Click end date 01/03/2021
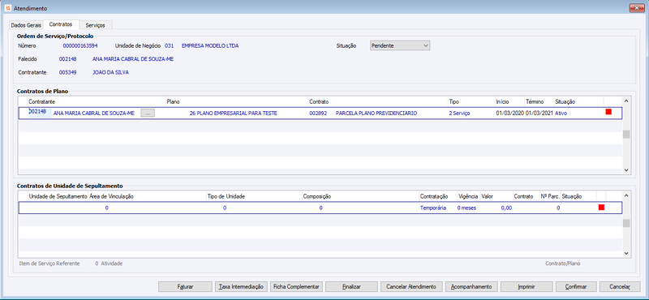Image resolution: width=649 pixels, height=300 pixels. tap(539, 113)
